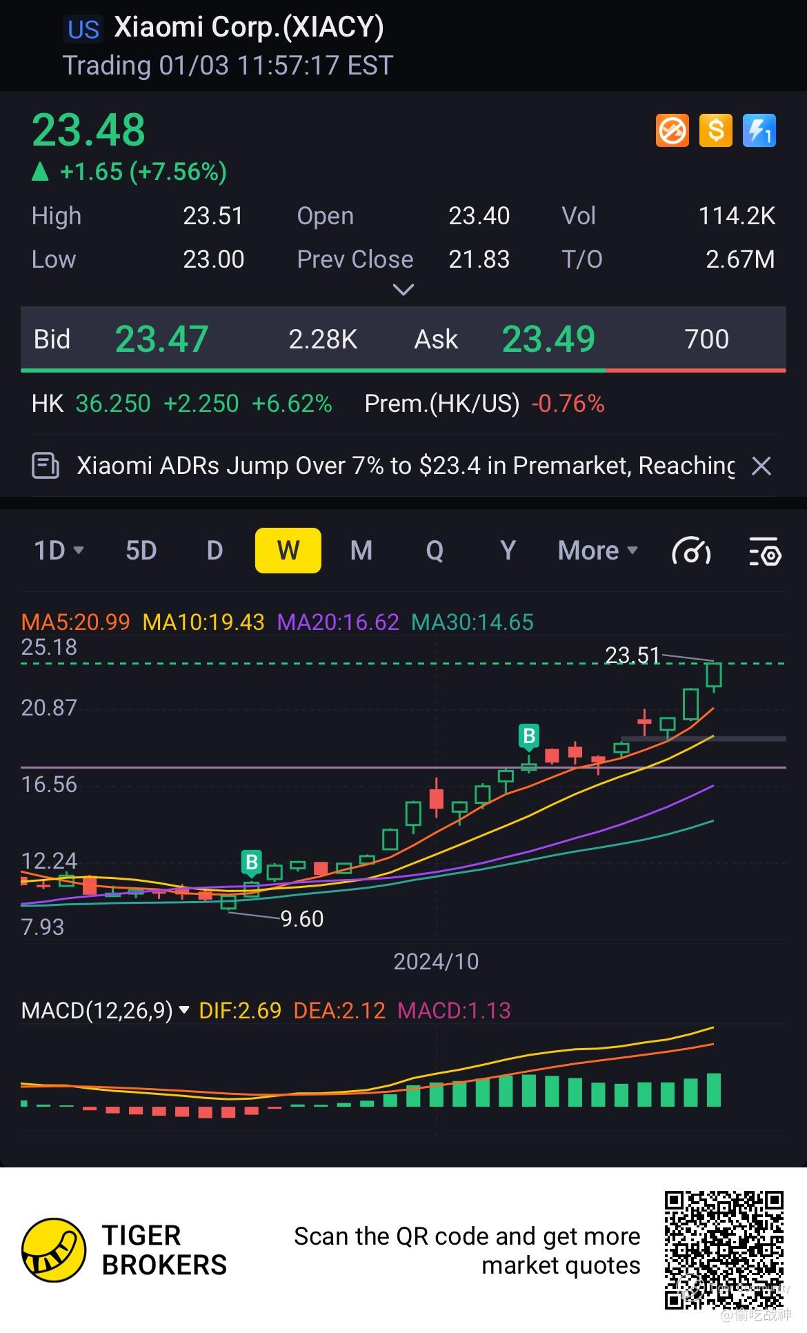Tap the Prev Close 21.83 value
This screenshot has height=1333, width=807.
(479, 259)
